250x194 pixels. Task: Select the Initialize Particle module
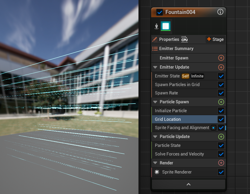pos(189,111)
